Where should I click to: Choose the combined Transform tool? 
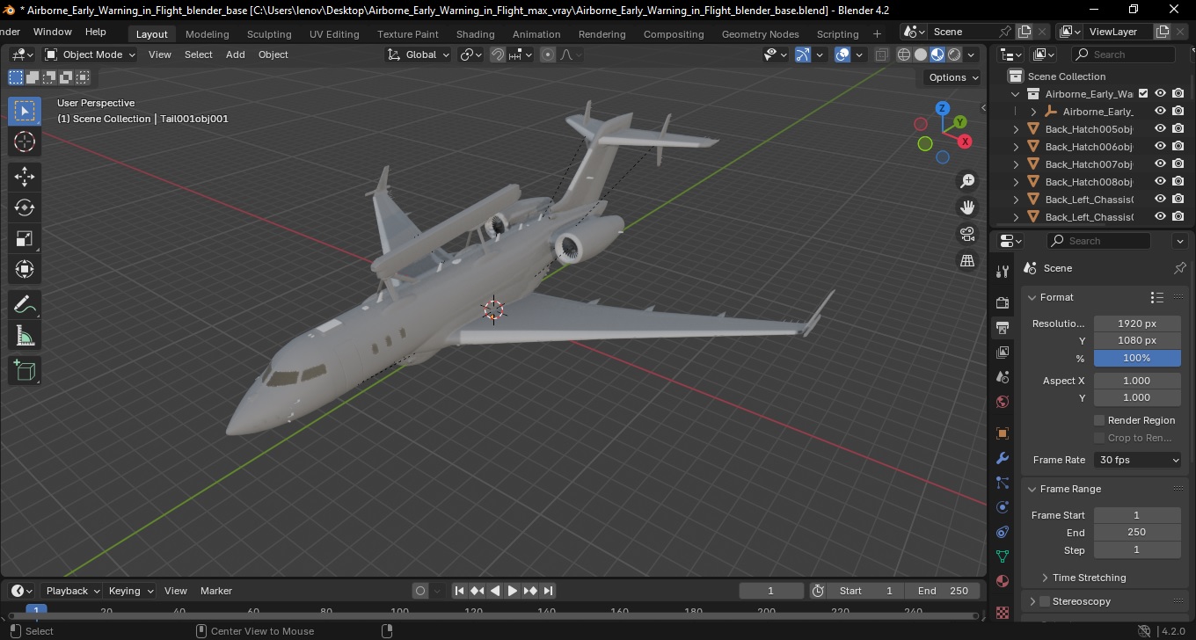pyautogui.click(x=25, y=269)
